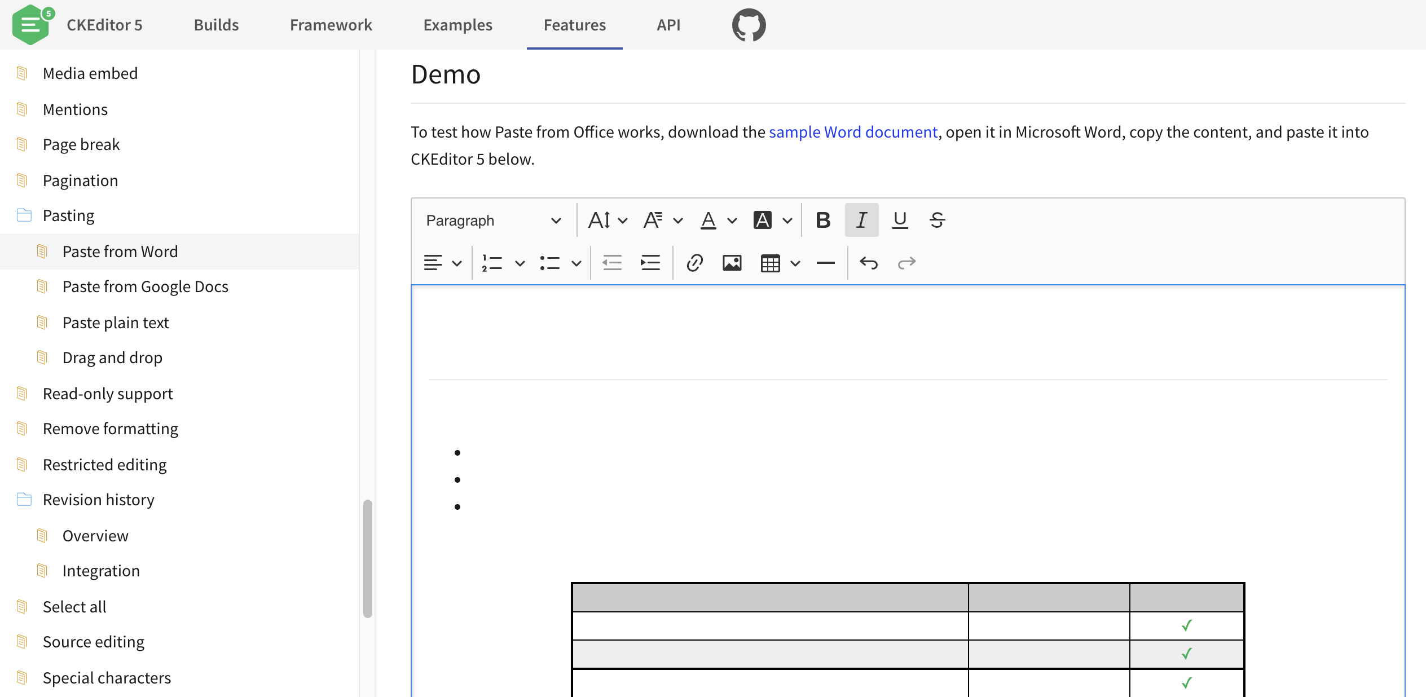
Task: Open Mentions in the sidebar
Action: pos(75,109)
